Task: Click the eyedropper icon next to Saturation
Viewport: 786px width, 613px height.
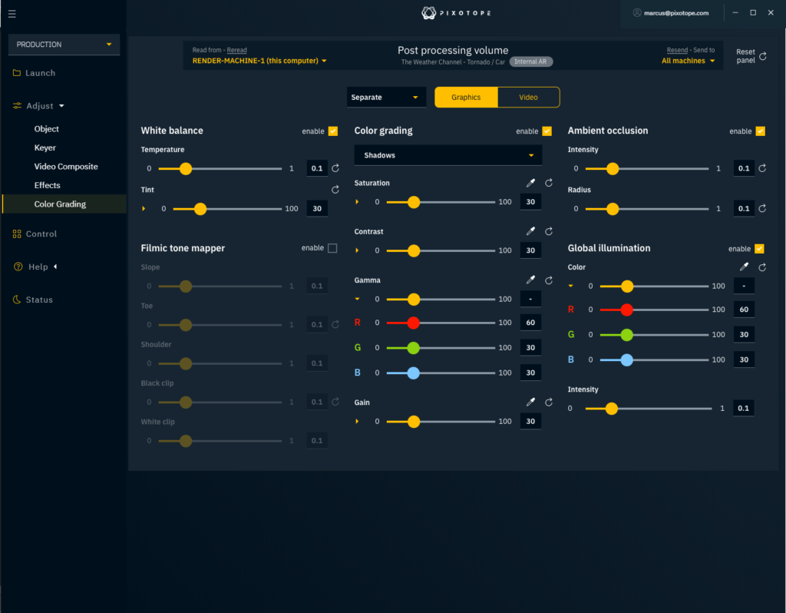Action: pos(530,183)
